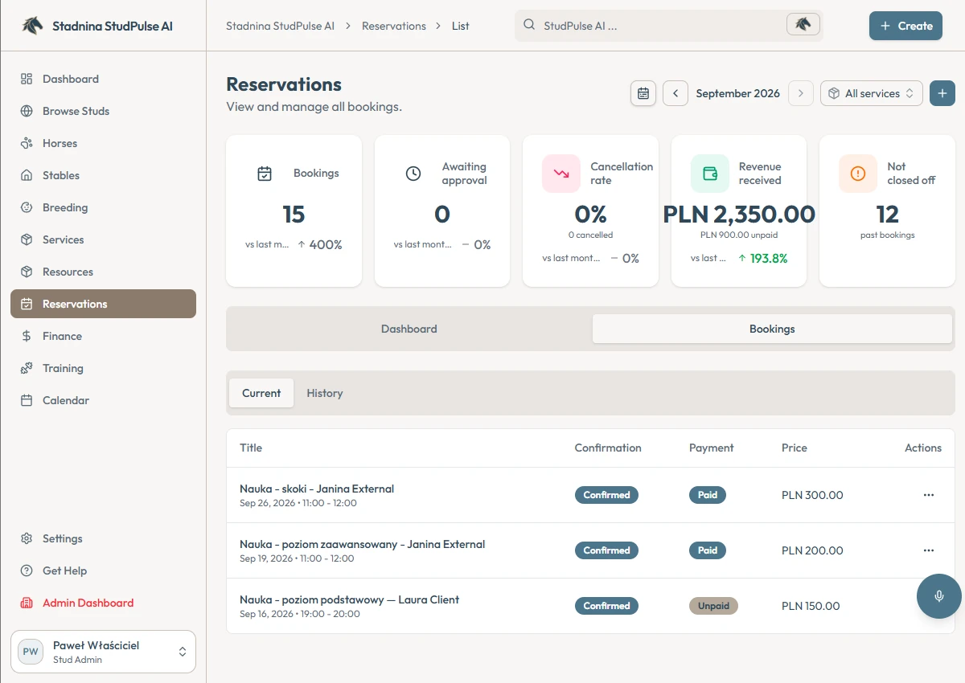This screenshot has height=683, width=965.
Task: Click the Training icon in the sidebar
Action: coord(27,368)
